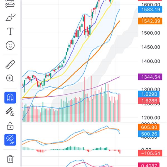Select the Text annotation tool
The width and height of the screenshot is (167, 167).
(10, 31)
